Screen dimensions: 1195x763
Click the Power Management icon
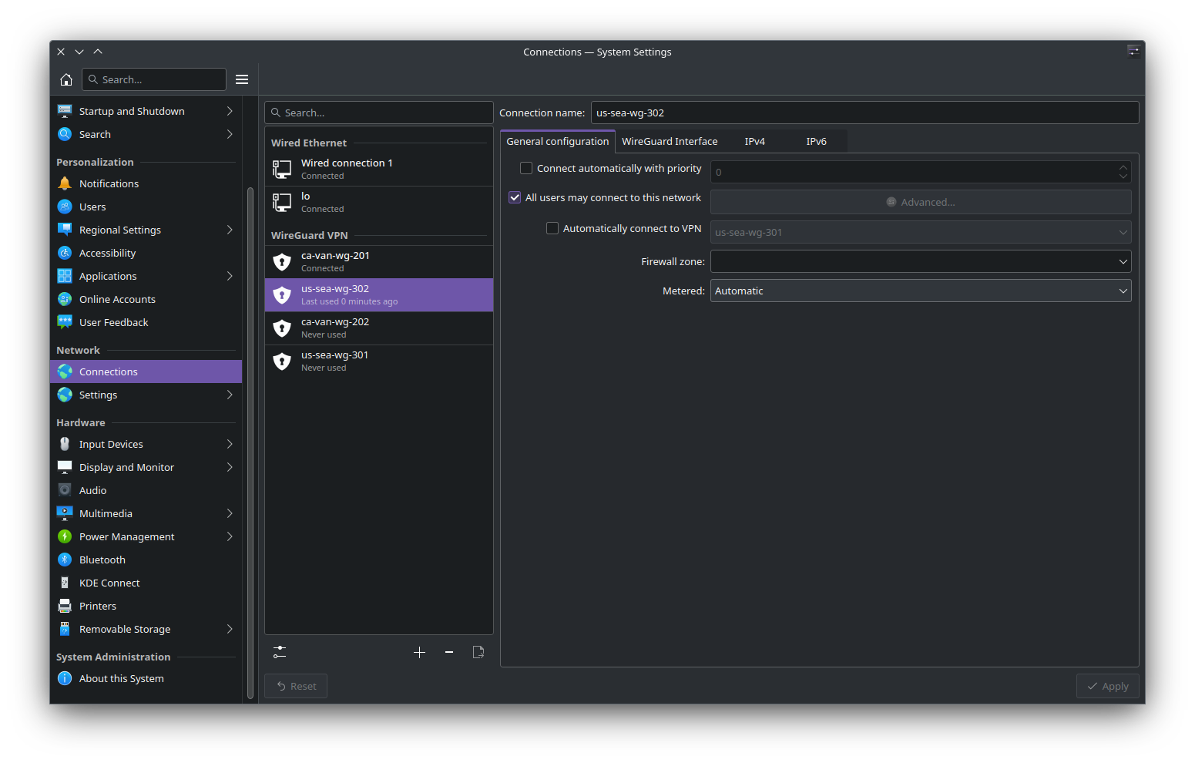pyautogui.click(x=65, y=536)
